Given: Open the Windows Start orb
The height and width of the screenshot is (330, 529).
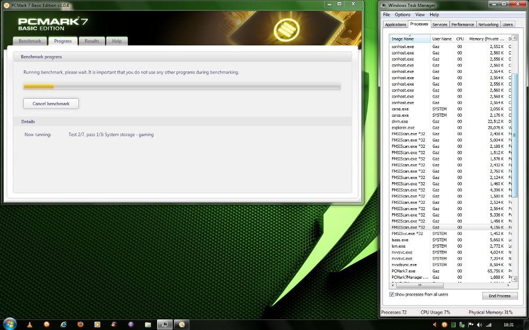Looking at the screenshot, I should [x=9, y=324].
